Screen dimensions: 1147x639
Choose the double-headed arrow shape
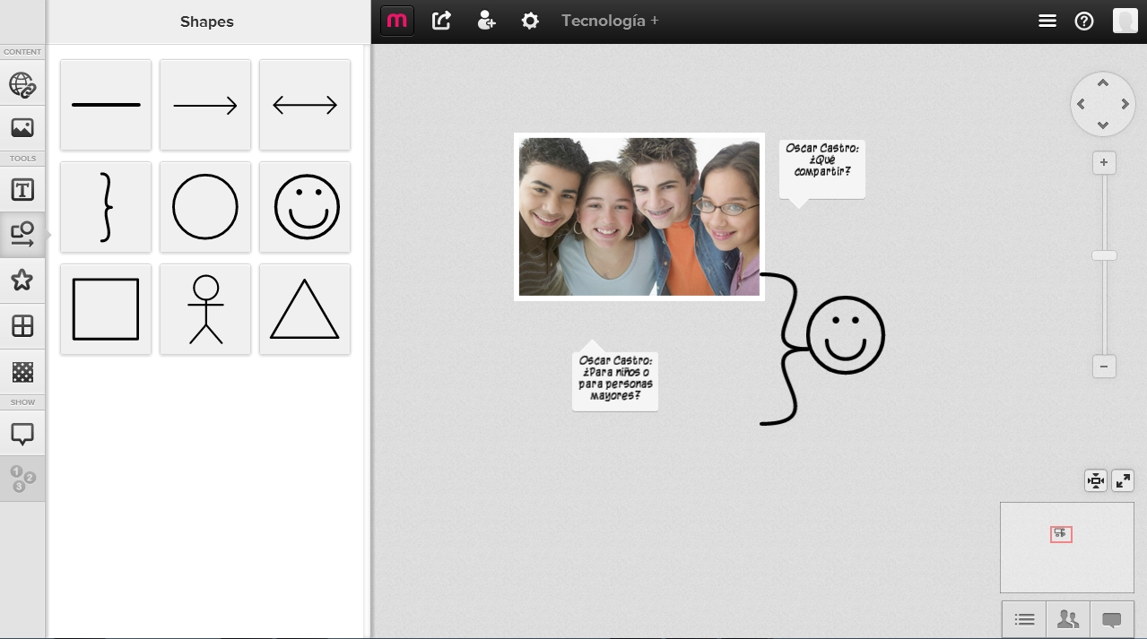coord(305,106)
